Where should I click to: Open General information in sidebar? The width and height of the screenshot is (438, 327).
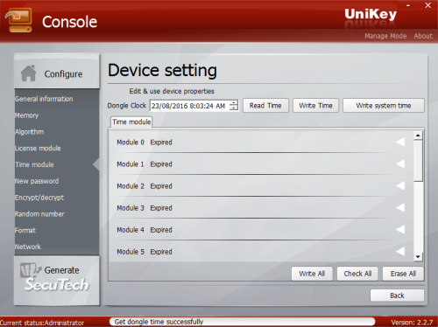(x=44, y=99)
